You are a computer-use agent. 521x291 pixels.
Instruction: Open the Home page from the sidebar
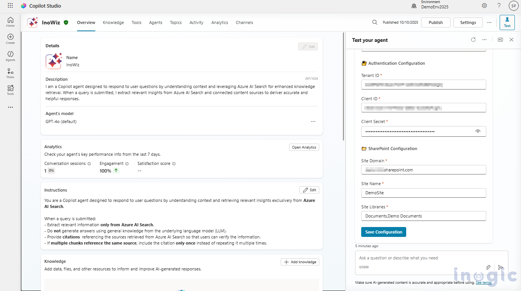10,21
